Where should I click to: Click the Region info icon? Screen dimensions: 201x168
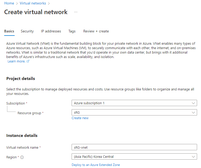tap(22, 157)
